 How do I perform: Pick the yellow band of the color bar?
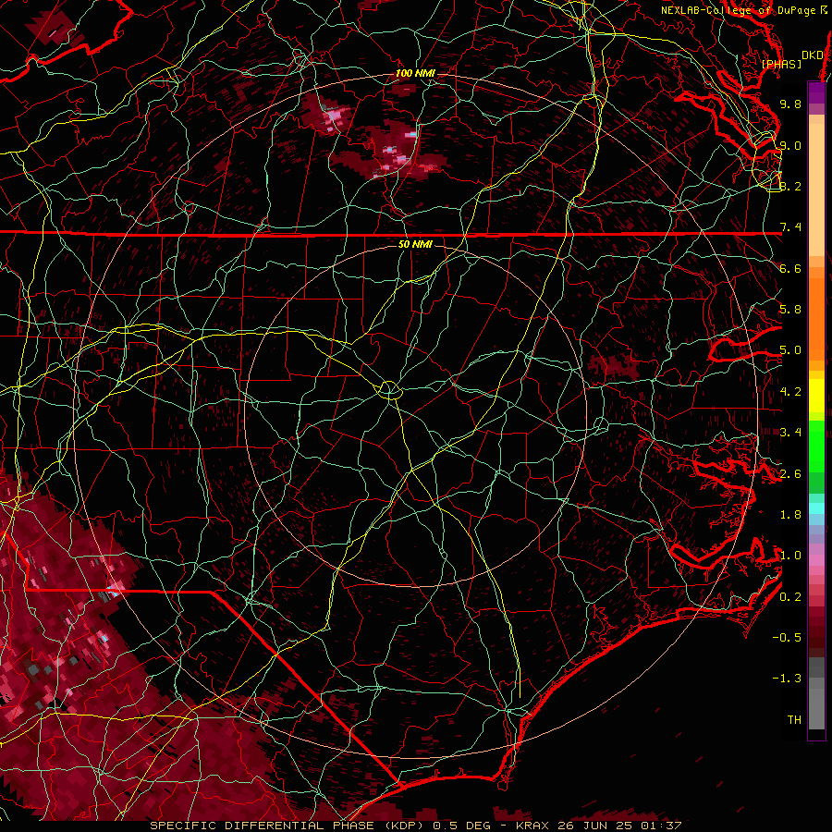point(816,396)
